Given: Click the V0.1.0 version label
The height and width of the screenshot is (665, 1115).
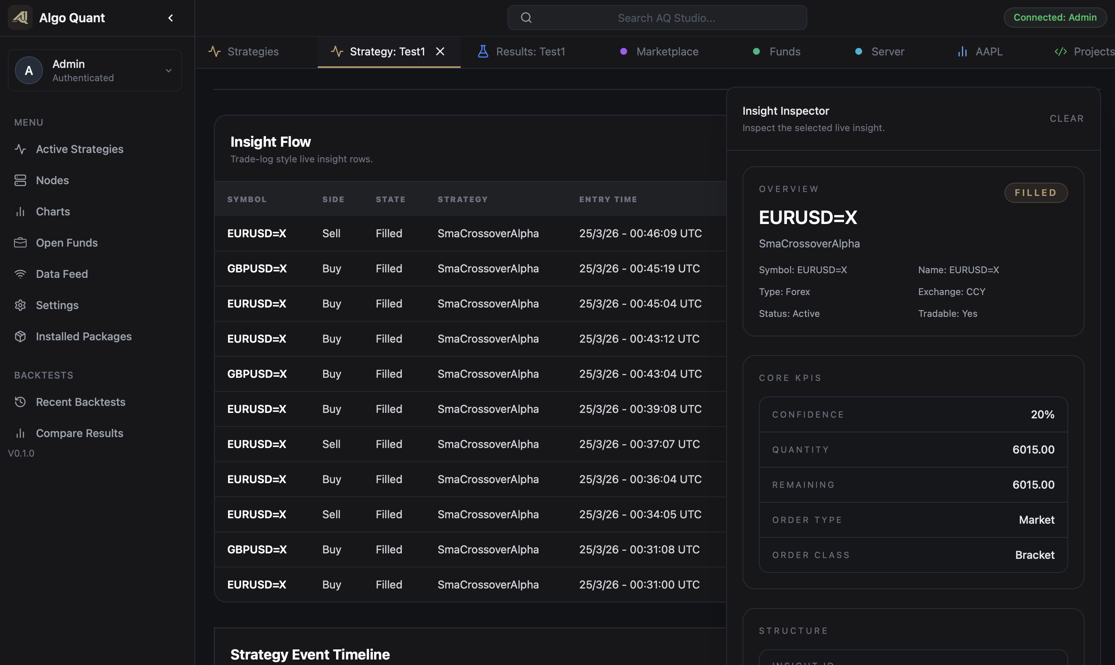Looking at the screenshot, I should click(x=21, y=453).
